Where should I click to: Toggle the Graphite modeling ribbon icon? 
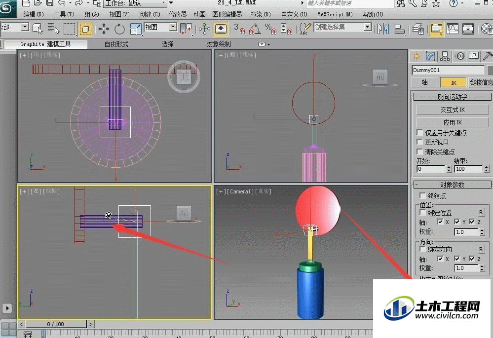(437, 29)
